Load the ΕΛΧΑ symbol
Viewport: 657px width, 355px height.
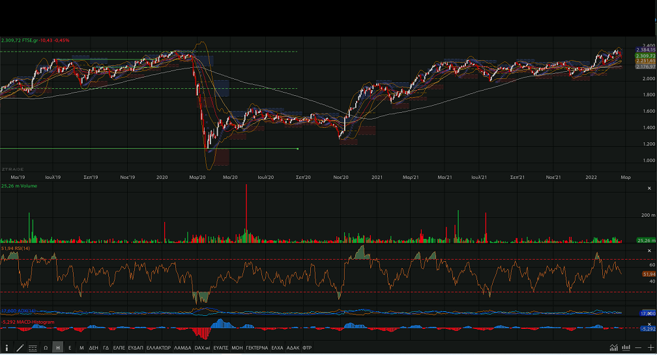277,348
